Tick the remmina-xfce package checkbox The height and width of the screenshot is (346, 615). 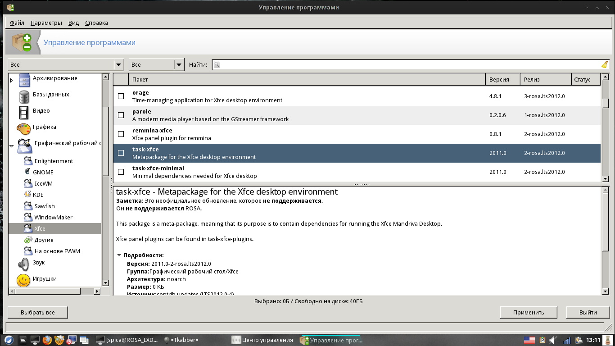pyautogui.click(x=121, y=134)
